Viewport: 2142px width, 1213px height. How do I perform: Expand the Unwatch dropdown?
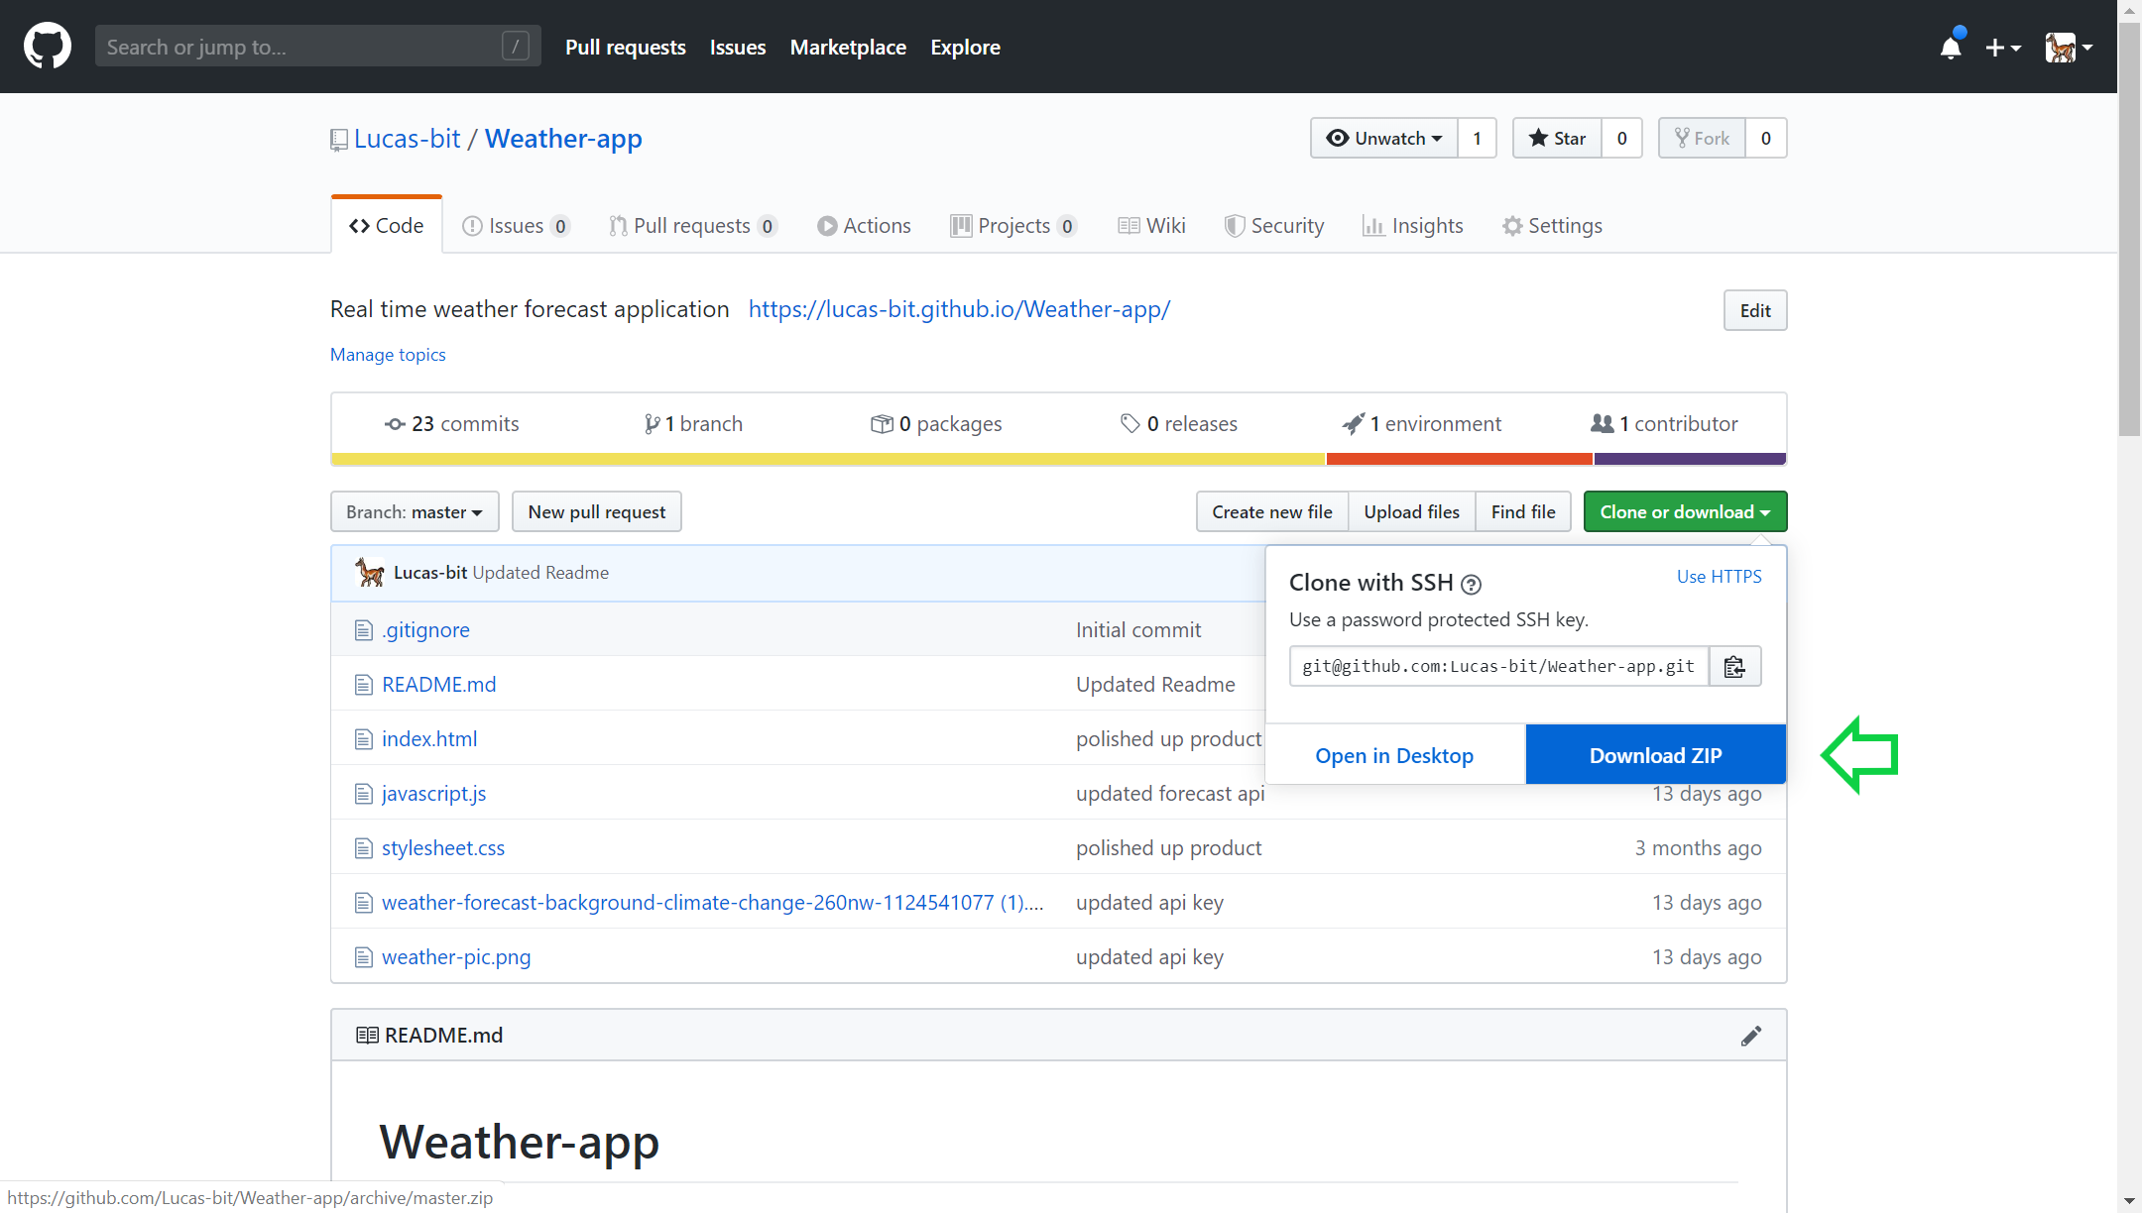[1384, 138]
